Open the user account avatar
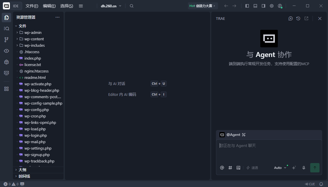The height and width of the screenshot is (187, 328). pos(280,6)
